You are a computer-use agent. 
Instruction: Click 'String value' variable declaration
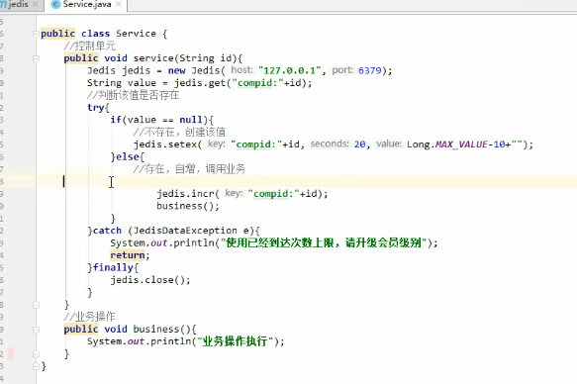coord(122,83)
